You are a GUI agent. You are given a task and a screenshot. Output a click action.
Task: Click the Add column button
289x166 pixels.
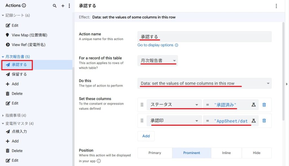[146, 136]
